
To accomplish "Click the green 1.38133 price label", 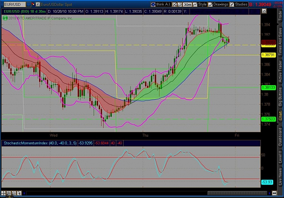I will 269,87.
